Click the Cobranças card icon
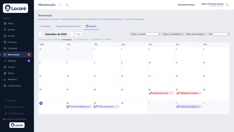This screenshot has width=234, height=132. (x=5, y=48)
